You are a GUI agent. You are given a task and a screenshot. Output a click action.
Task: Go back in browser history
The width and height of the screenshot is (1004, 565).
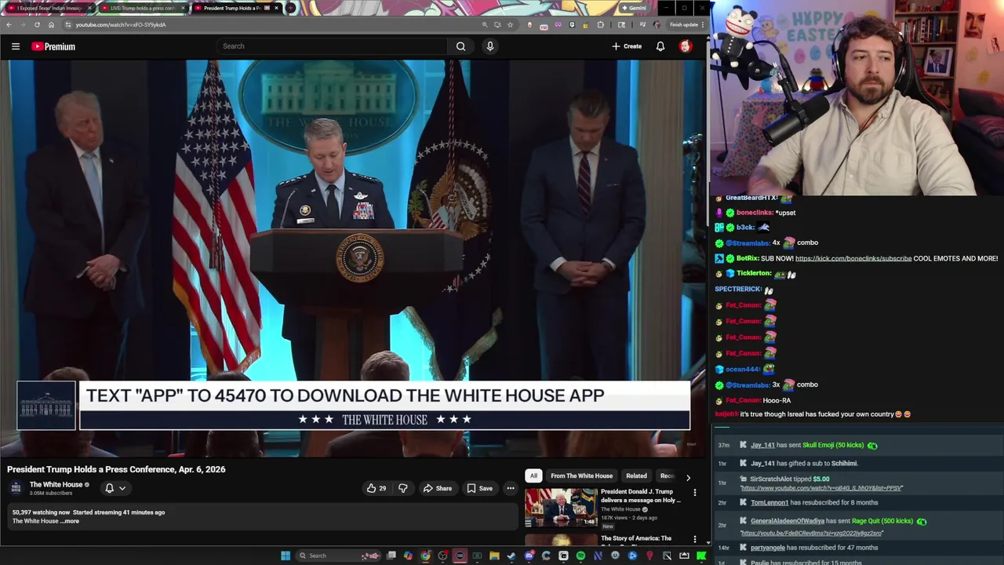pyautogui.click(x=9, y=24)
